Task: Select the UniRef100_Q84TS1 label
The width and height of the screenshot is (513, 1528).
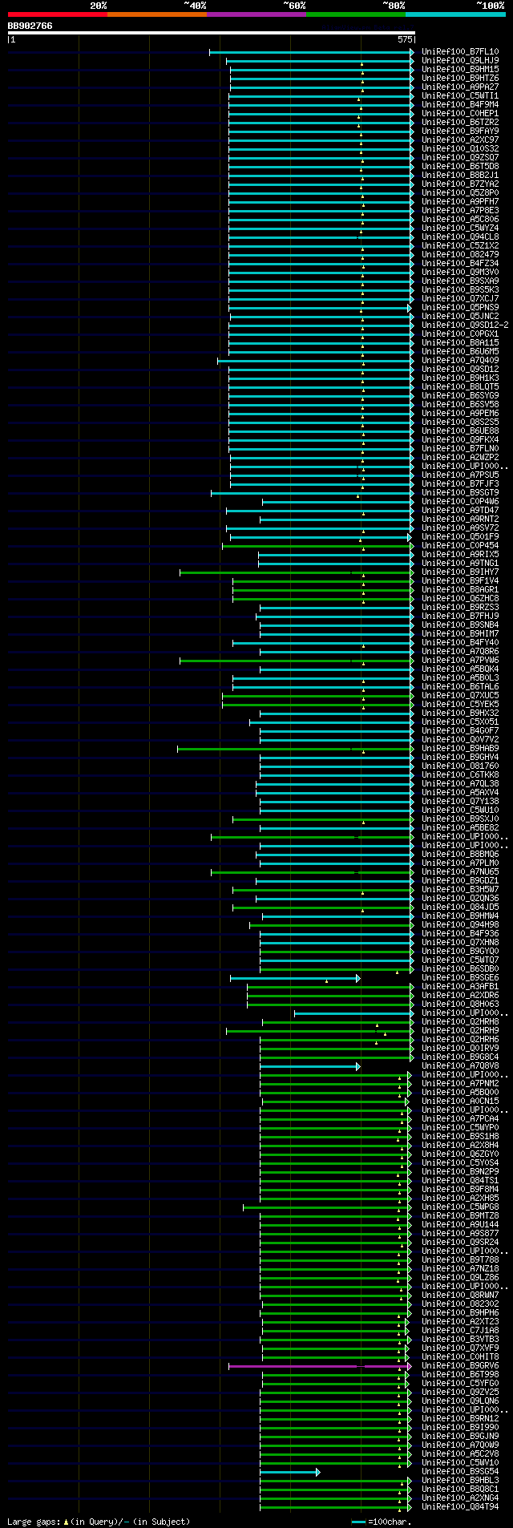Action: click(460, 1181)
